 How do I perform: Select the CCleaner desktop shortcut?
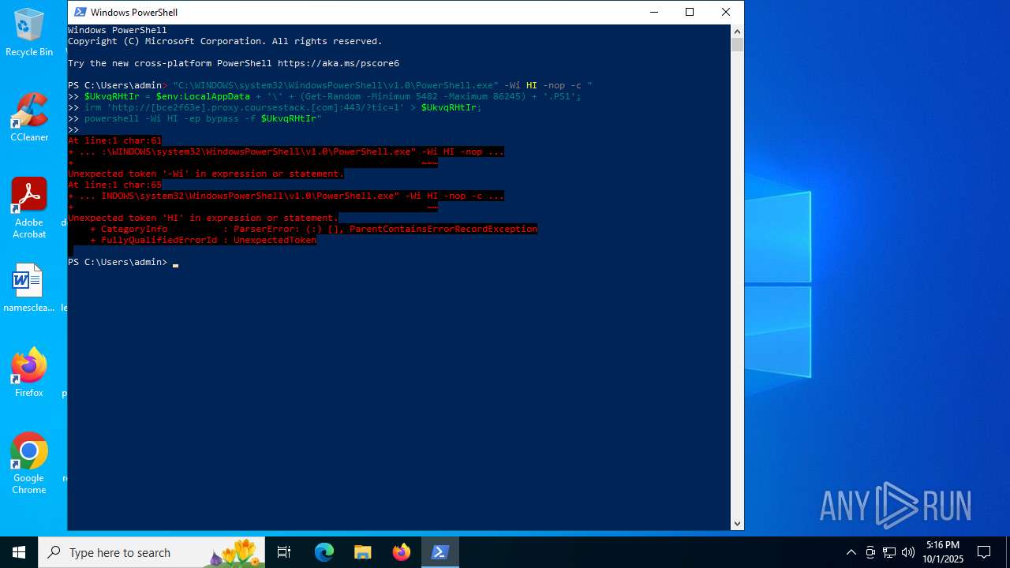[x=29, y=118]
